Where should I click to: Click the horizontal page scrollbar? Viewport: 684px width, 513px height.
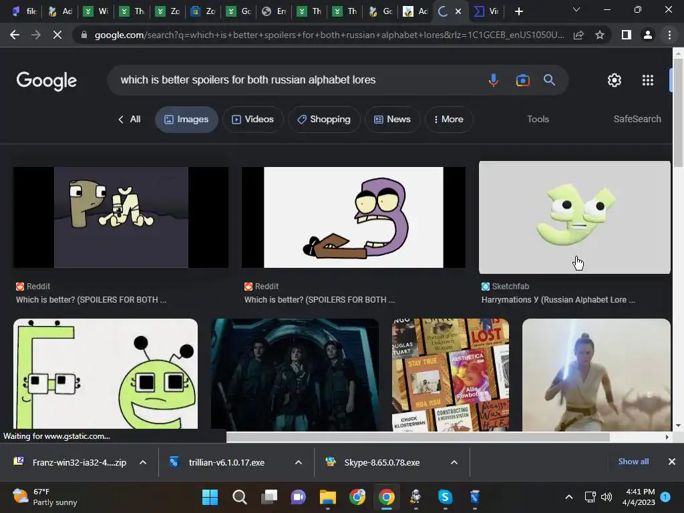coord(418,437)
